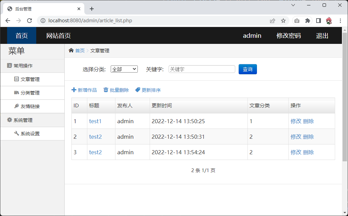Open the test1 article title link
348x216 pixels.
tap(95, 121)
